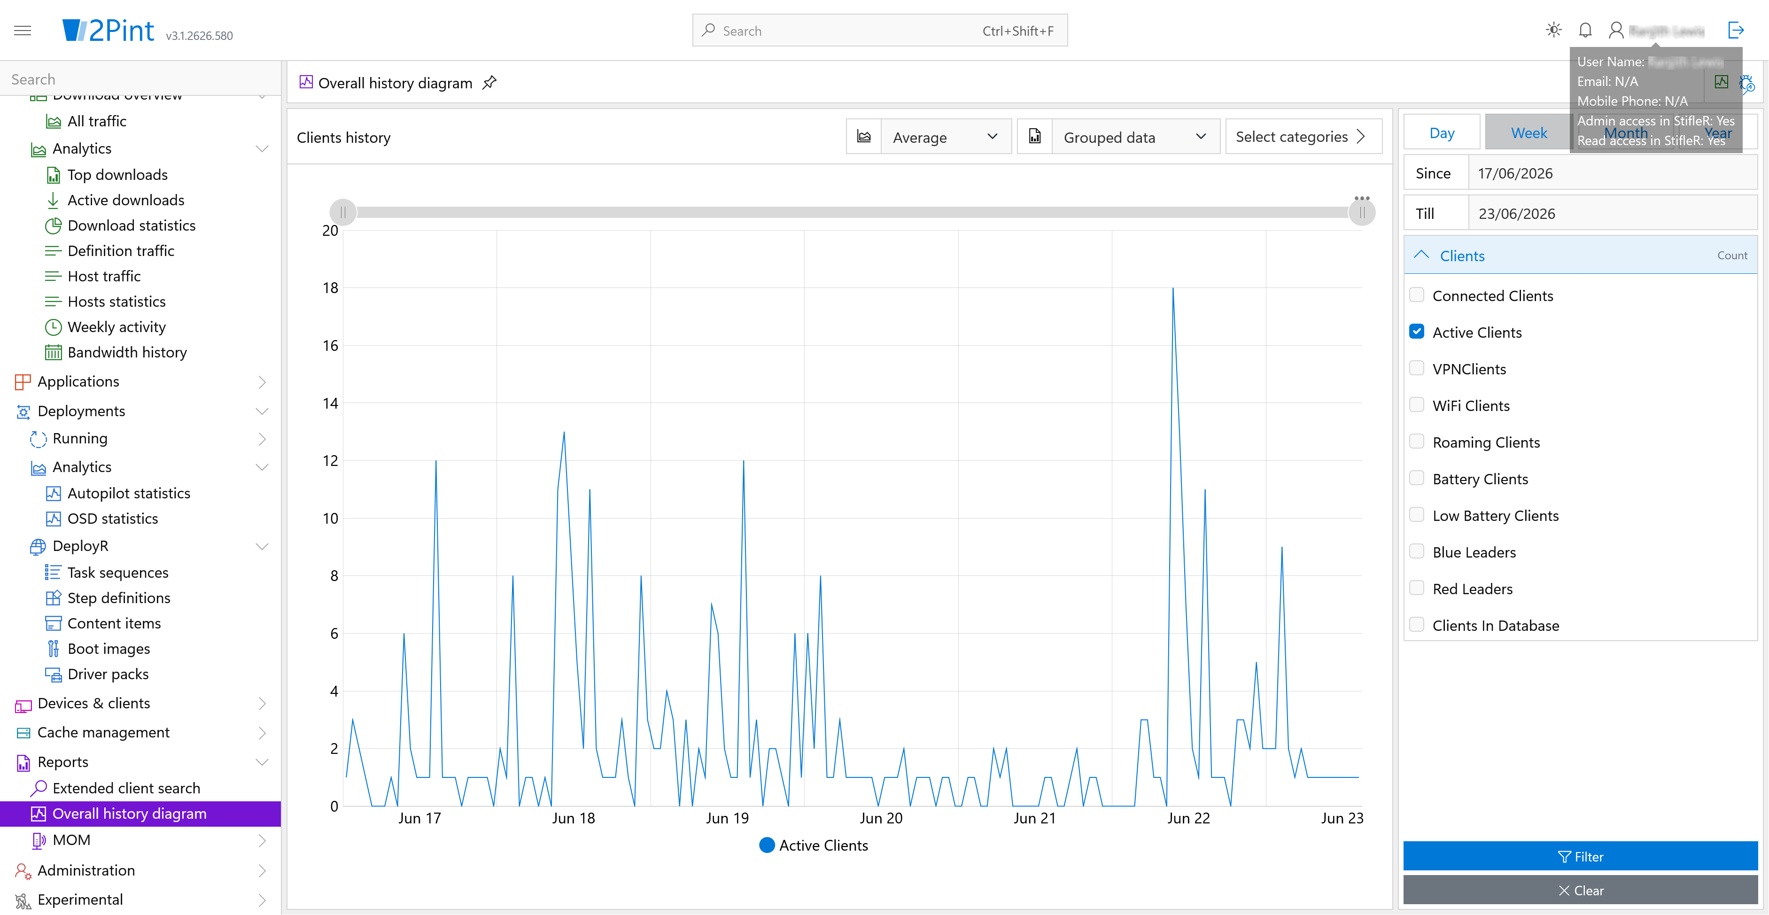
Task: Collapse the Clients category section
Action: (1580, 256)
